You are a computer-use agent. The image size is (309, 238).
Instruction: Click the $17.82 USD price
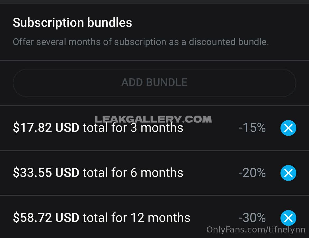pos(46,128)
